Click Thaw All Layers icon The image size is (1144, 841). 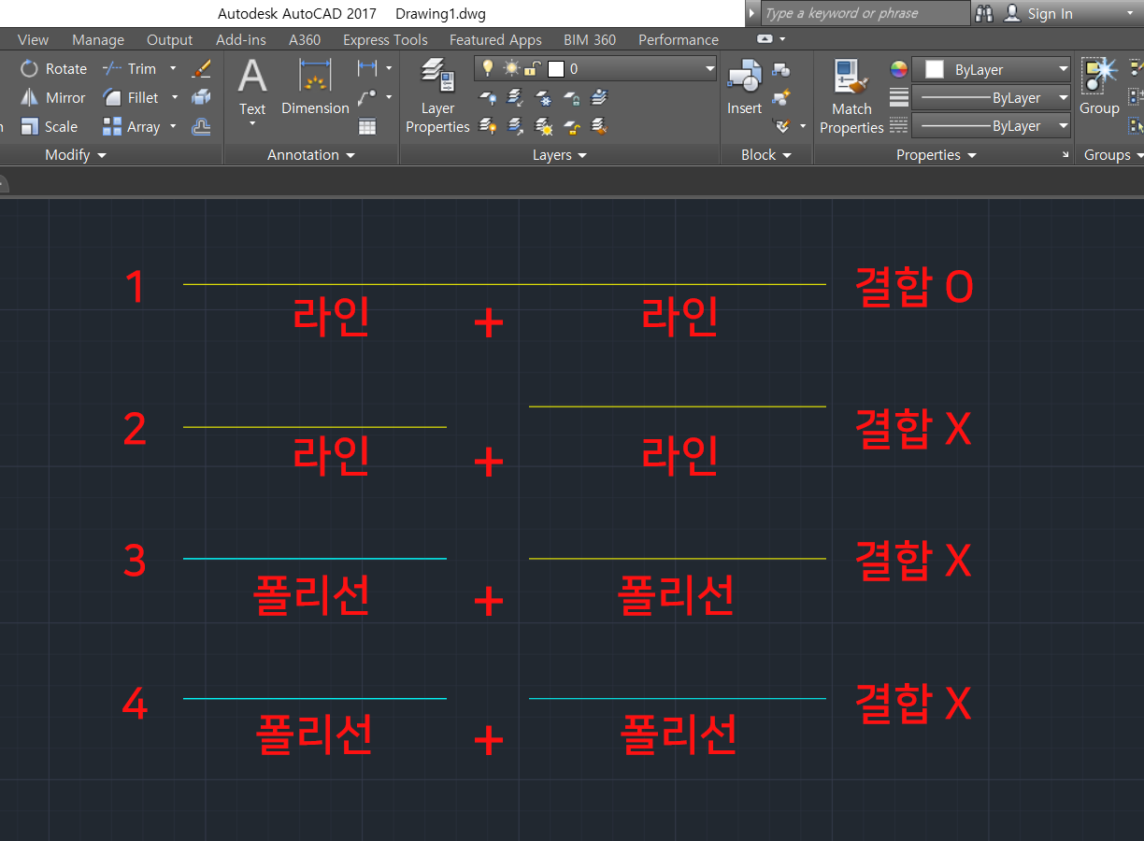coord(543,125)
